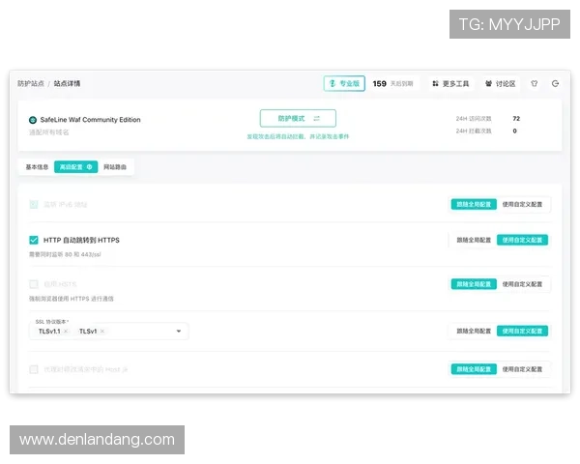Click inside SSL 协议版本 selection field
This screenshot has width=580, height=464.
click(135, 332)
